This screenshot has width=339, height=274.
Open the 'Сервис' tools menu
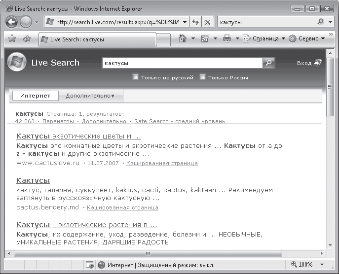point(307,38)
